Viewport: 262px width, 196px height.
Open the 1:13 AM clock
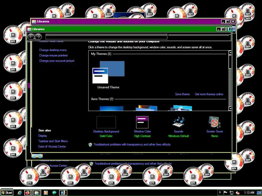[x=249, y=193]
